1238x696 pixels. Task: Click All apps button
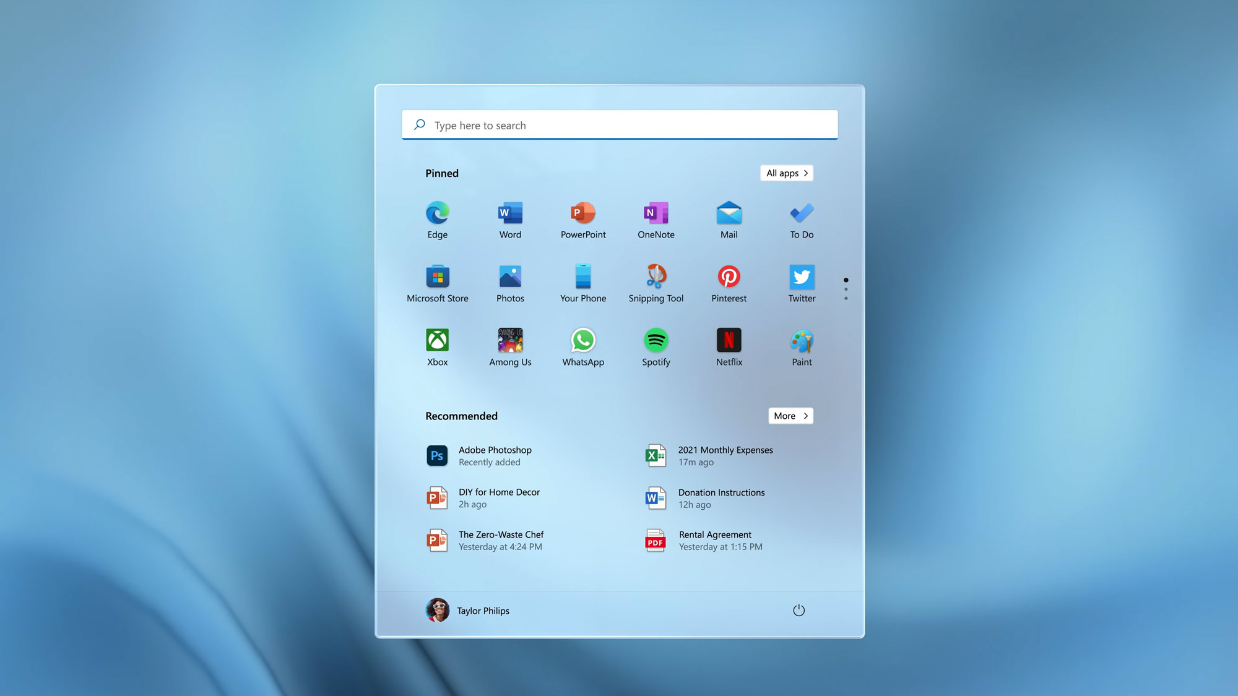(x=786, y=173)
